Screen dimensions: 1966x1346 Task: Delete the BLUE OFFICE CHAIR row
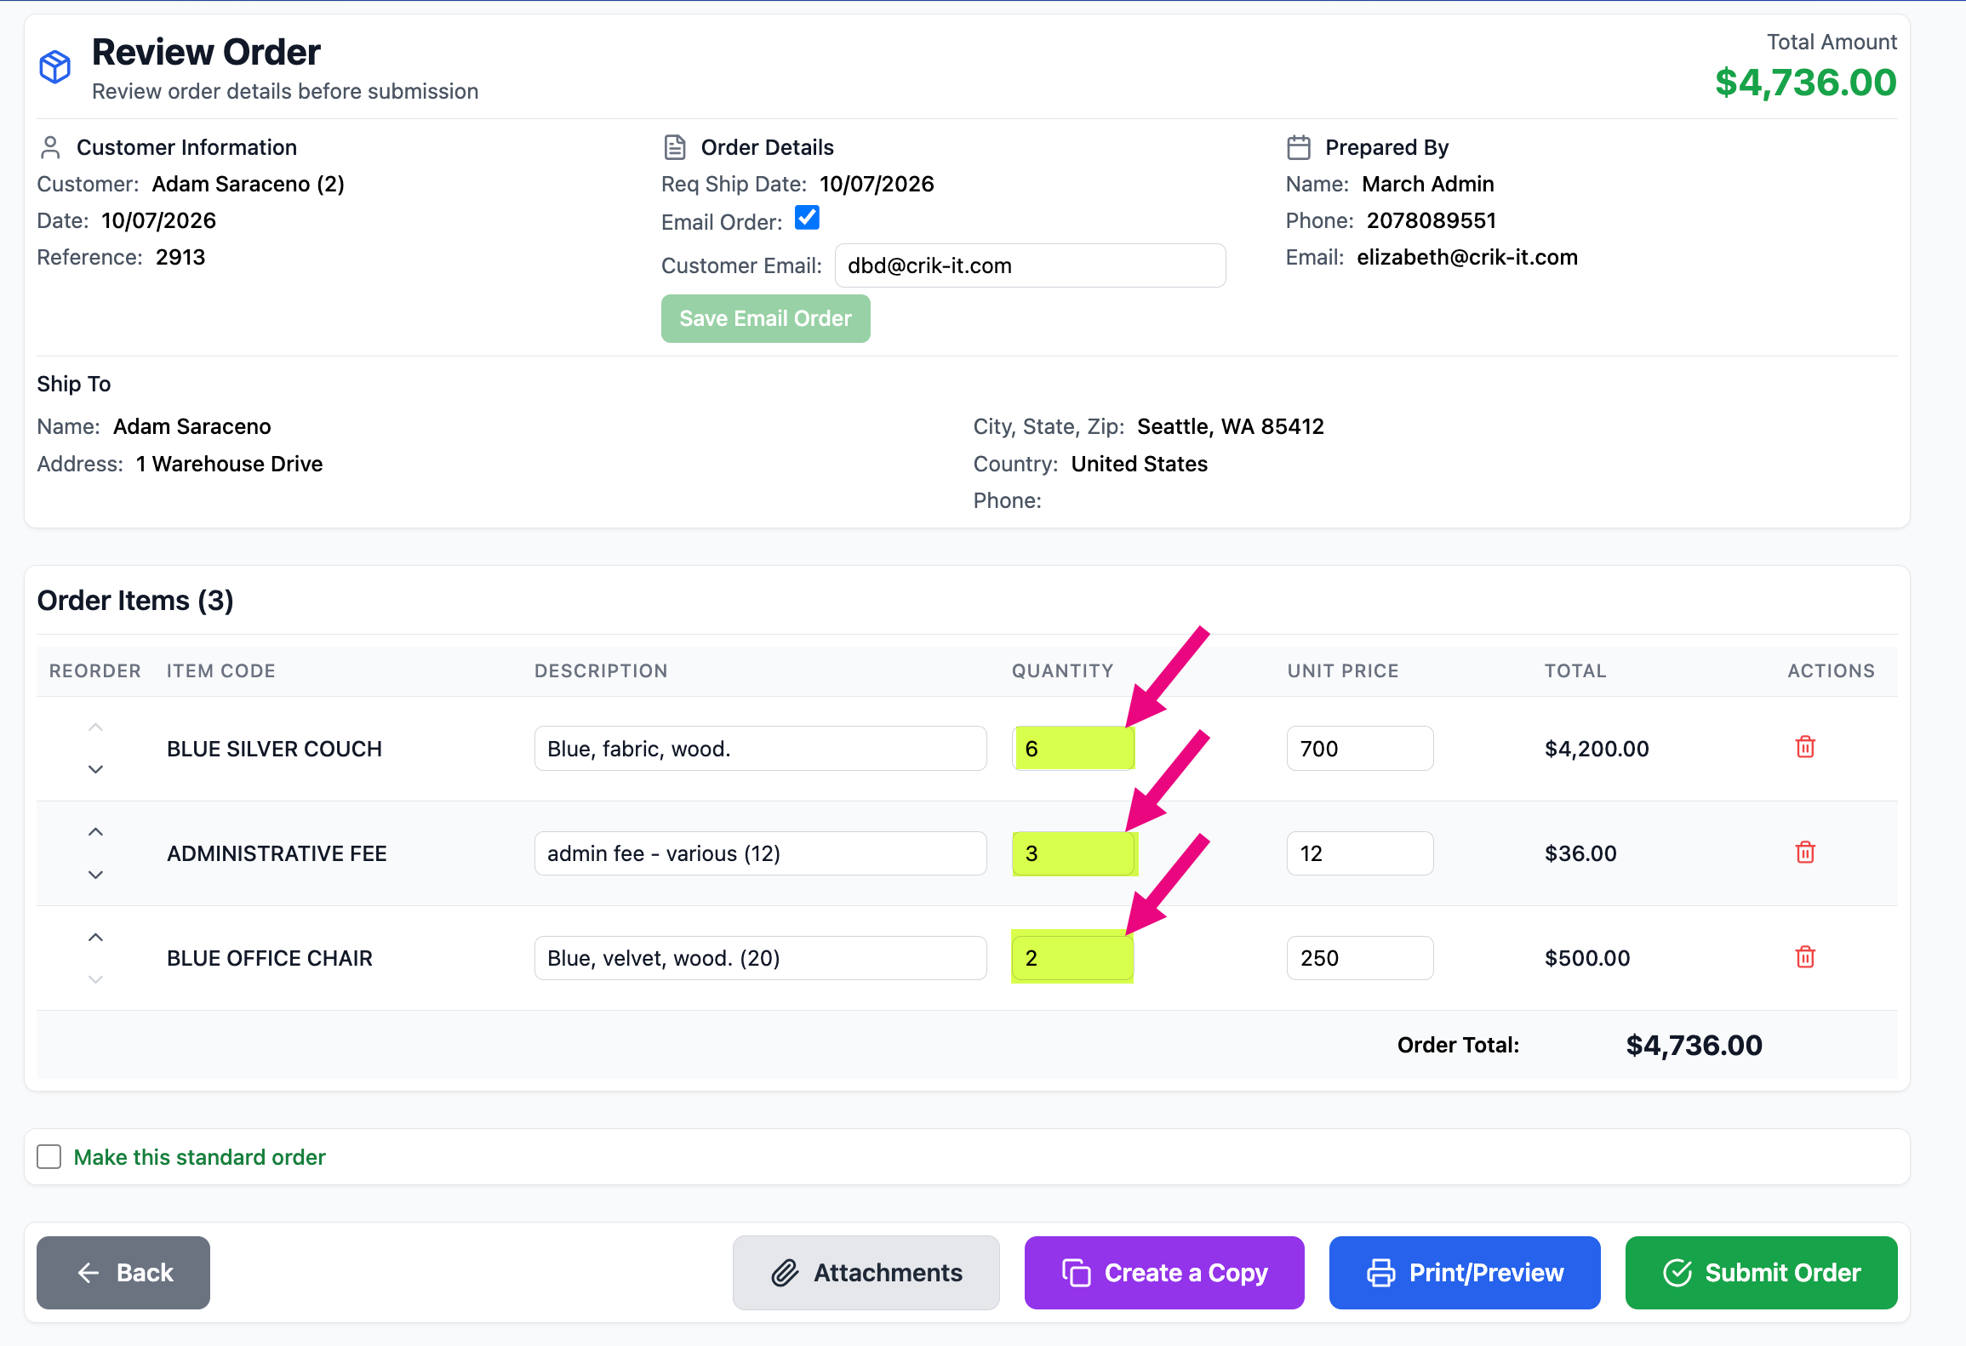click(1804, 957)
